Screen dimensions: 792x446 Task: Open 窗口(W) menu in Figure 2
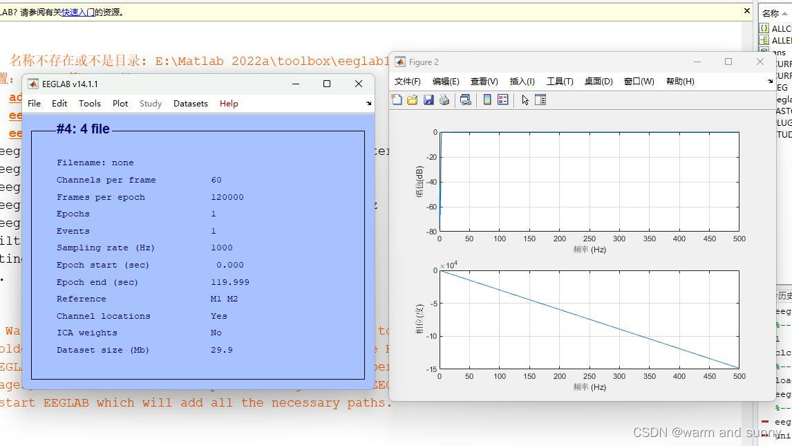tap(639, 82)
